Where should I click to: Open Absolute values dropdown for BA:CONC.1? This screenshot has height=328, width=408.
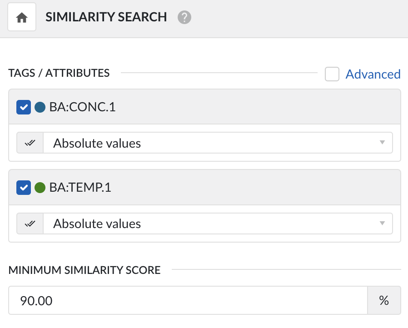(x=218, y=143)
